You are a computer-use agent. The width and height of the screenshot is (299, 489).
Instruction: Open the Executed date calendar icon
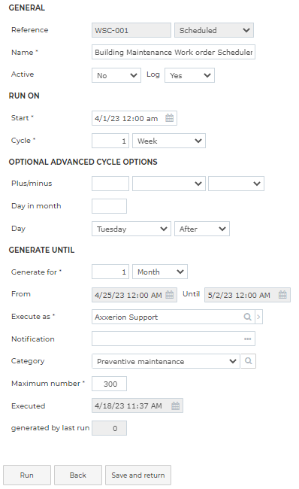(175, 405)
